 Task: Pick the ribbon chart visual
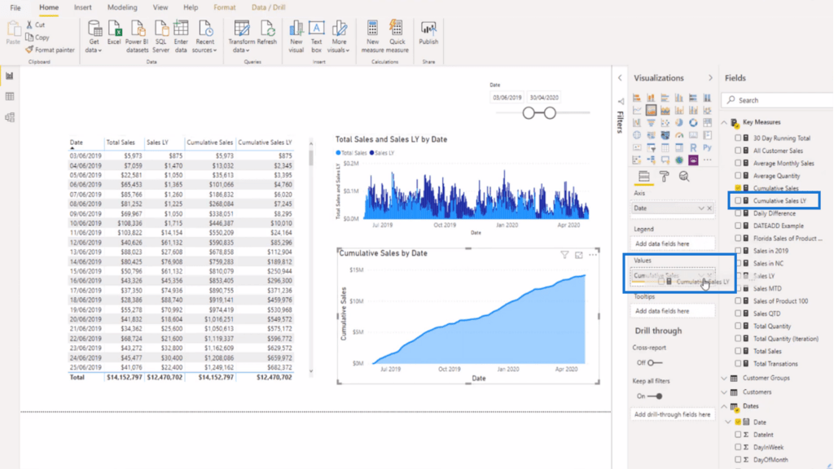point(708,110)
